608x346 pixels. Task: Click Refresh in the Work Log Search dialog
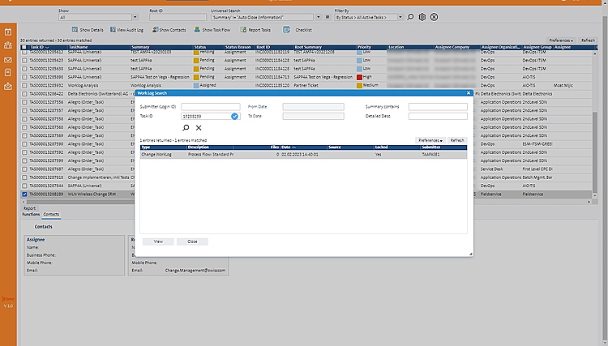(457, 140)
